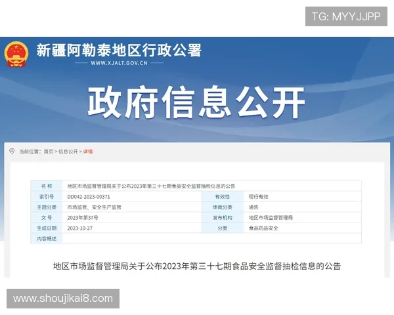Click the 体裁分类 label cell
This screenshot has width=394, height=315.
click(x=223, y=207)
